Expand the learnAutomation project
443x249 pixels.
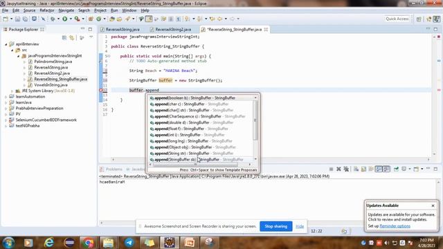point(6,97)
